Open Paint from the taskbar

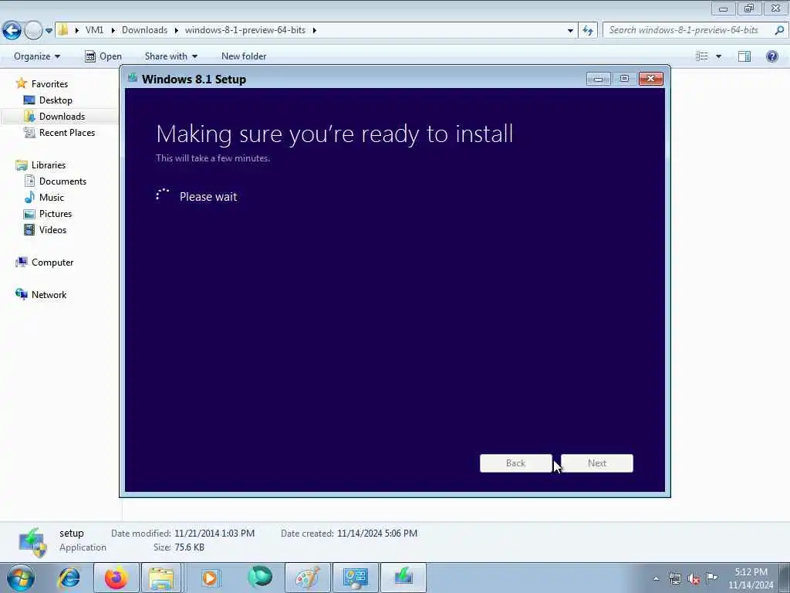coord(308,578)
